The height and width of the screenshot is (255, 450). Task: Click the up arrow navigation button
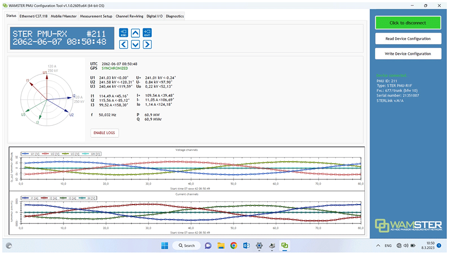pos(135,33)
